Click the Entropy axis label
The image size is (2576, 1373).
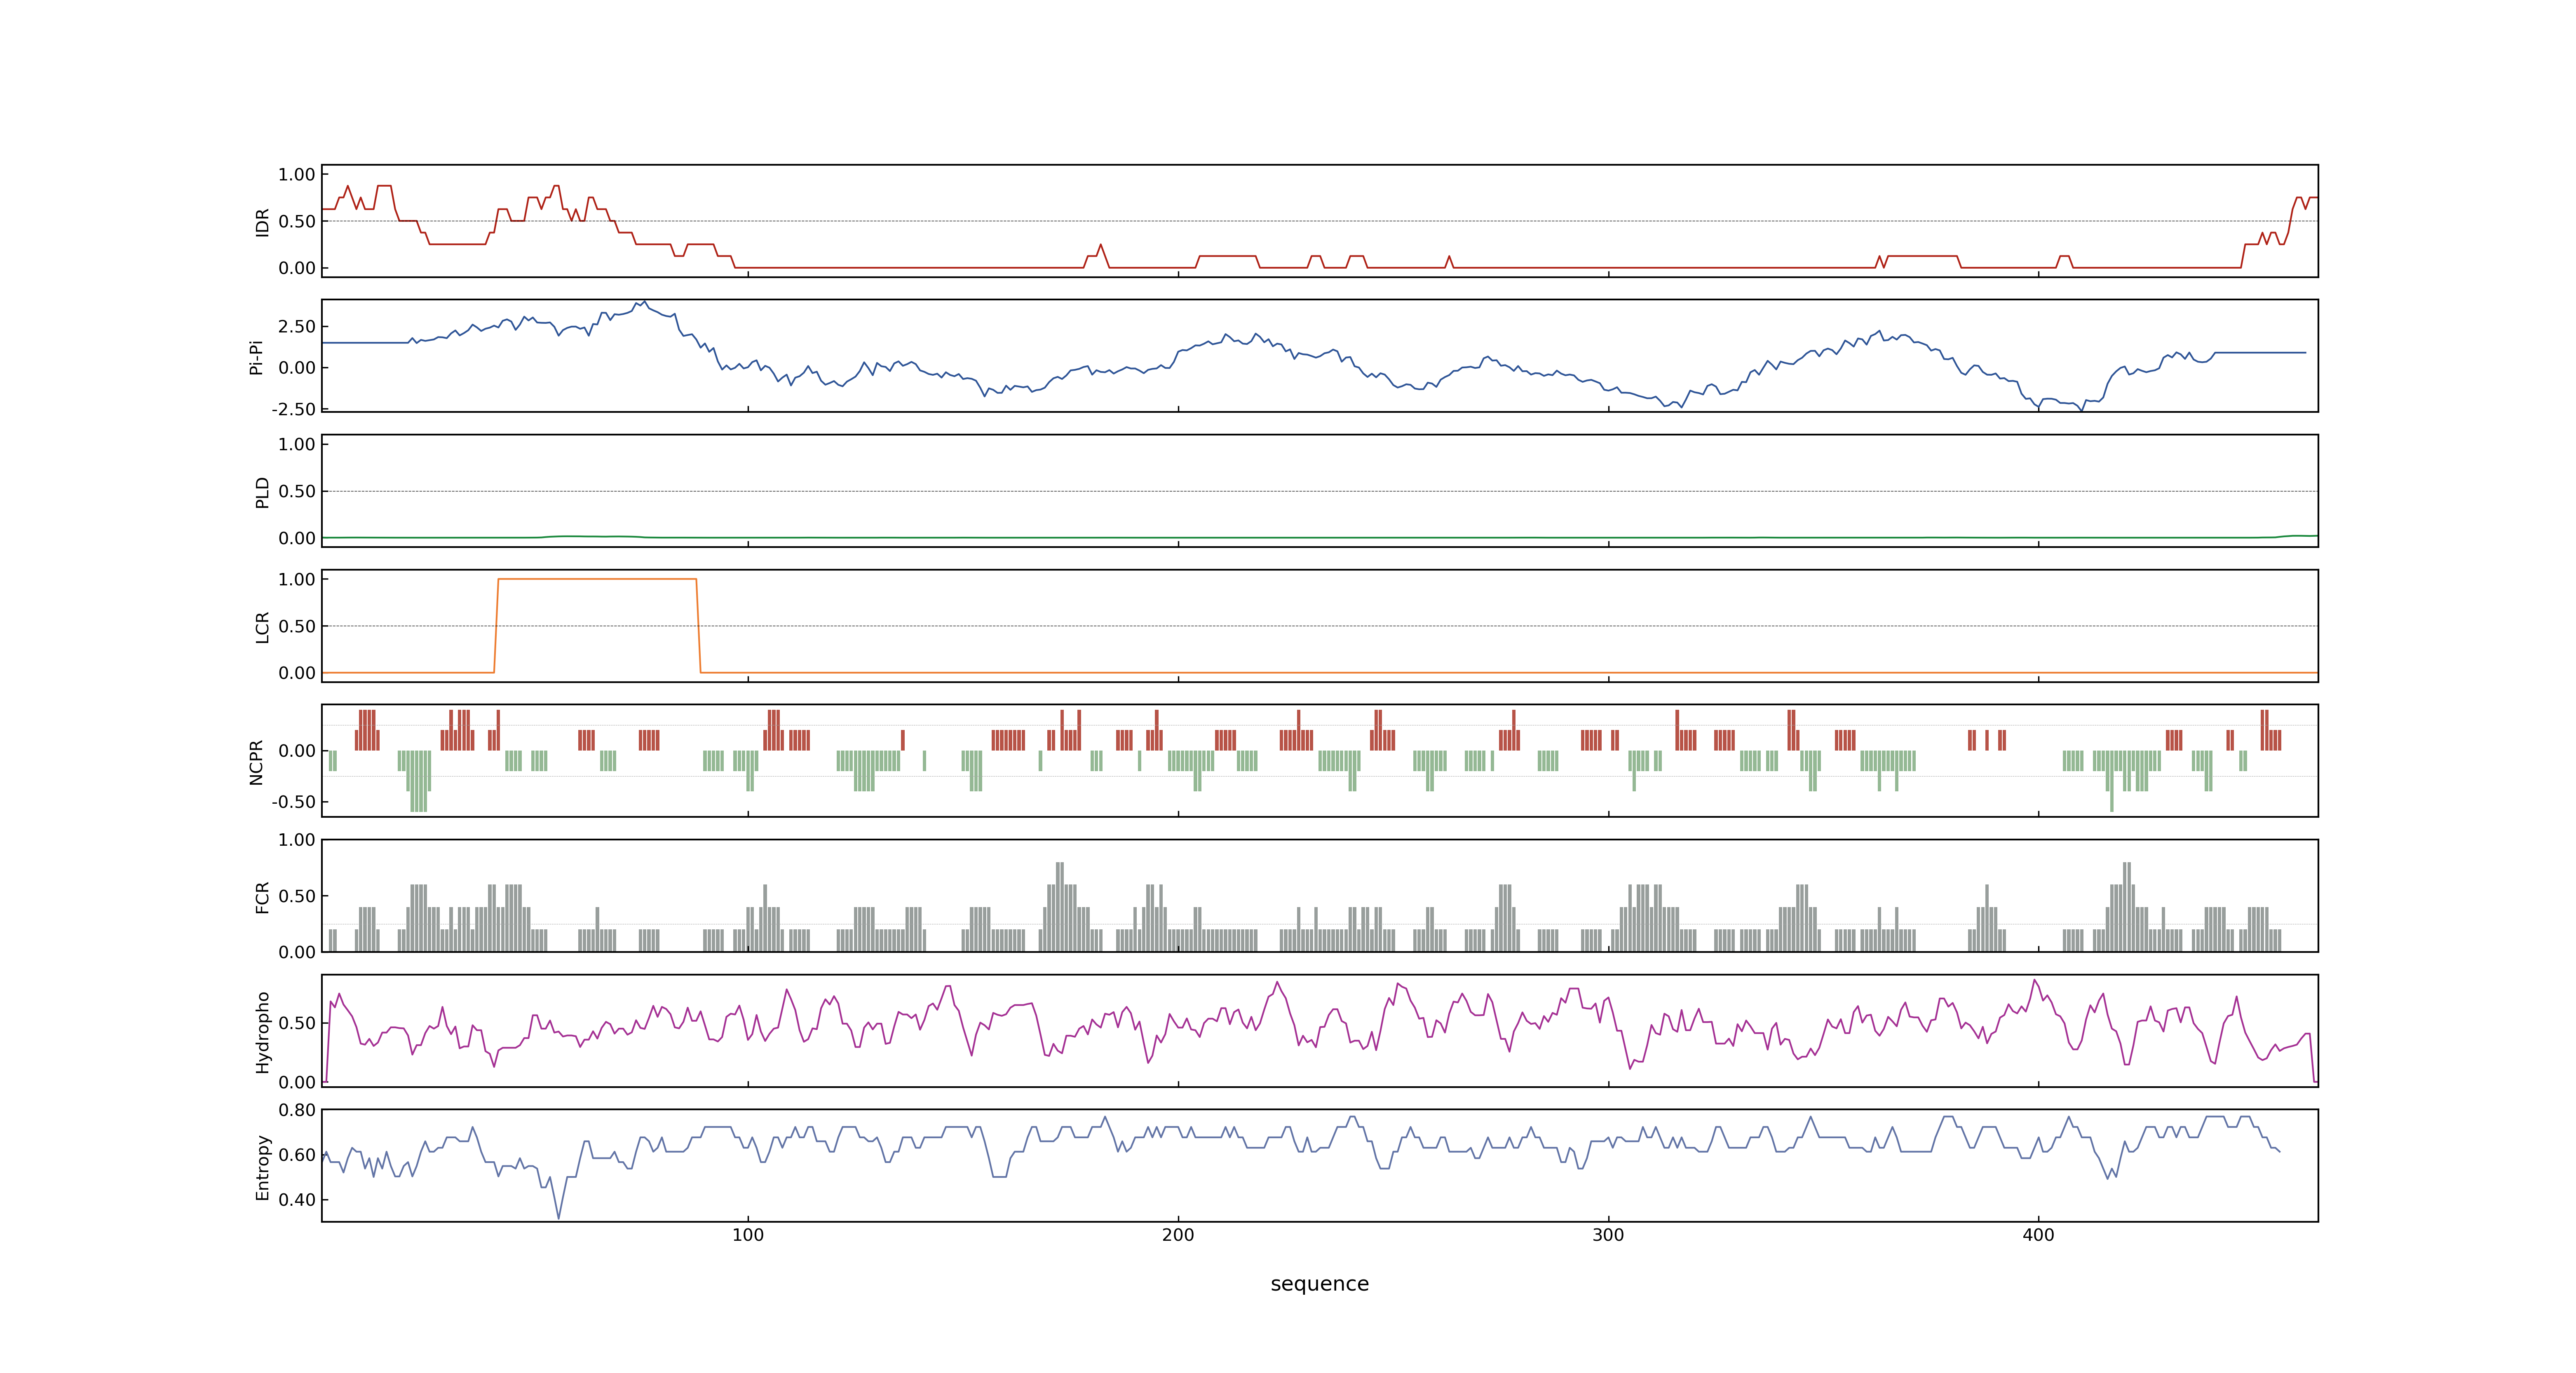[262, 1166]
